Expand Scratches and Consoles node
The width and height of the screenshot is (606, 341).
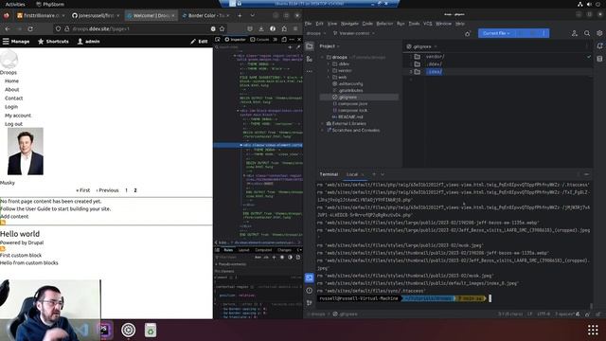(322, 130)
